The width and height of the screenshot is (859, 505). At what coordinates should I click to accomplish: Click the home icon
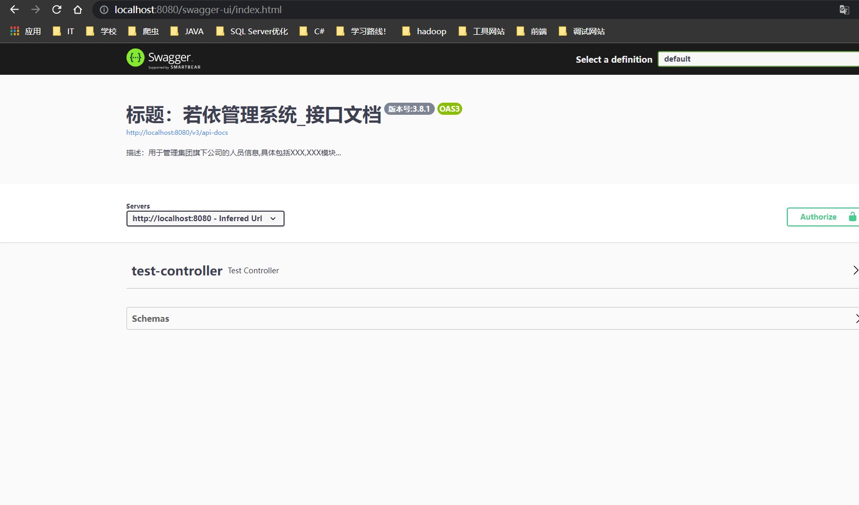(78, 9)
